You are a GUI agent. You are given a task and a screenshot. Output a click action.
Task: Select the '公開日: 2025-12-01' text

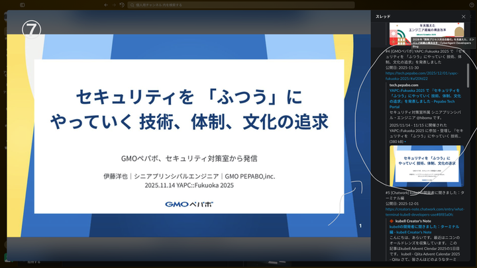tap(402, 204)
